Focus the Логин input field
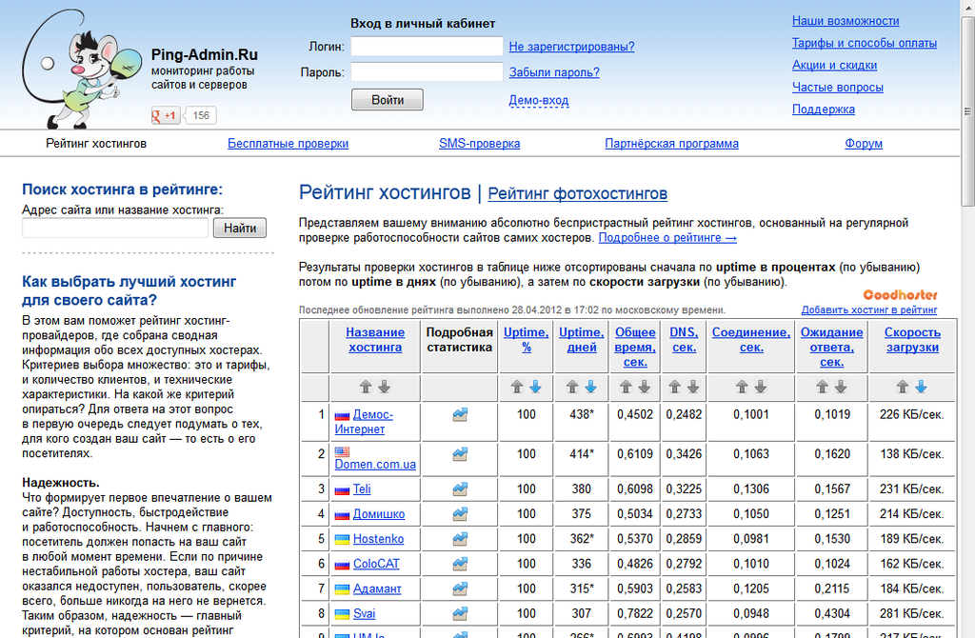The image size is (975, 638). (427, 47)
